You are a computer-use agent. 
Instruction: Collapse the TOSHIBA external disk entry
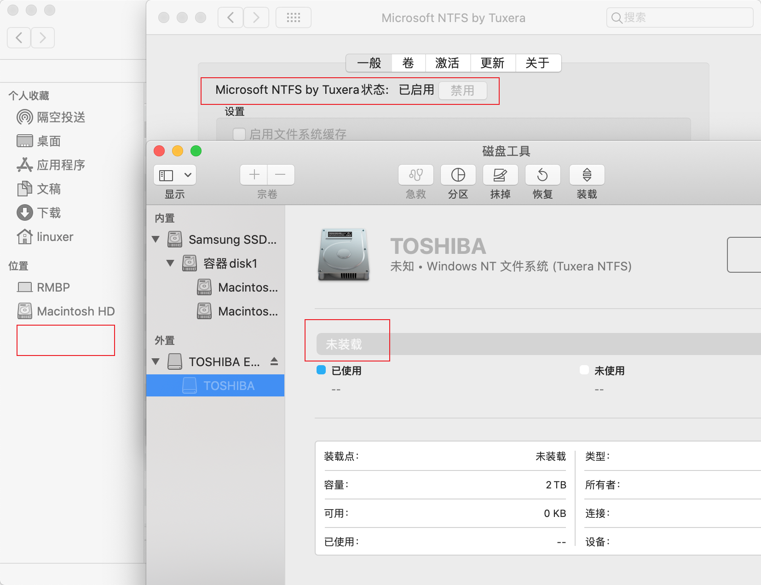coord(156,361)
